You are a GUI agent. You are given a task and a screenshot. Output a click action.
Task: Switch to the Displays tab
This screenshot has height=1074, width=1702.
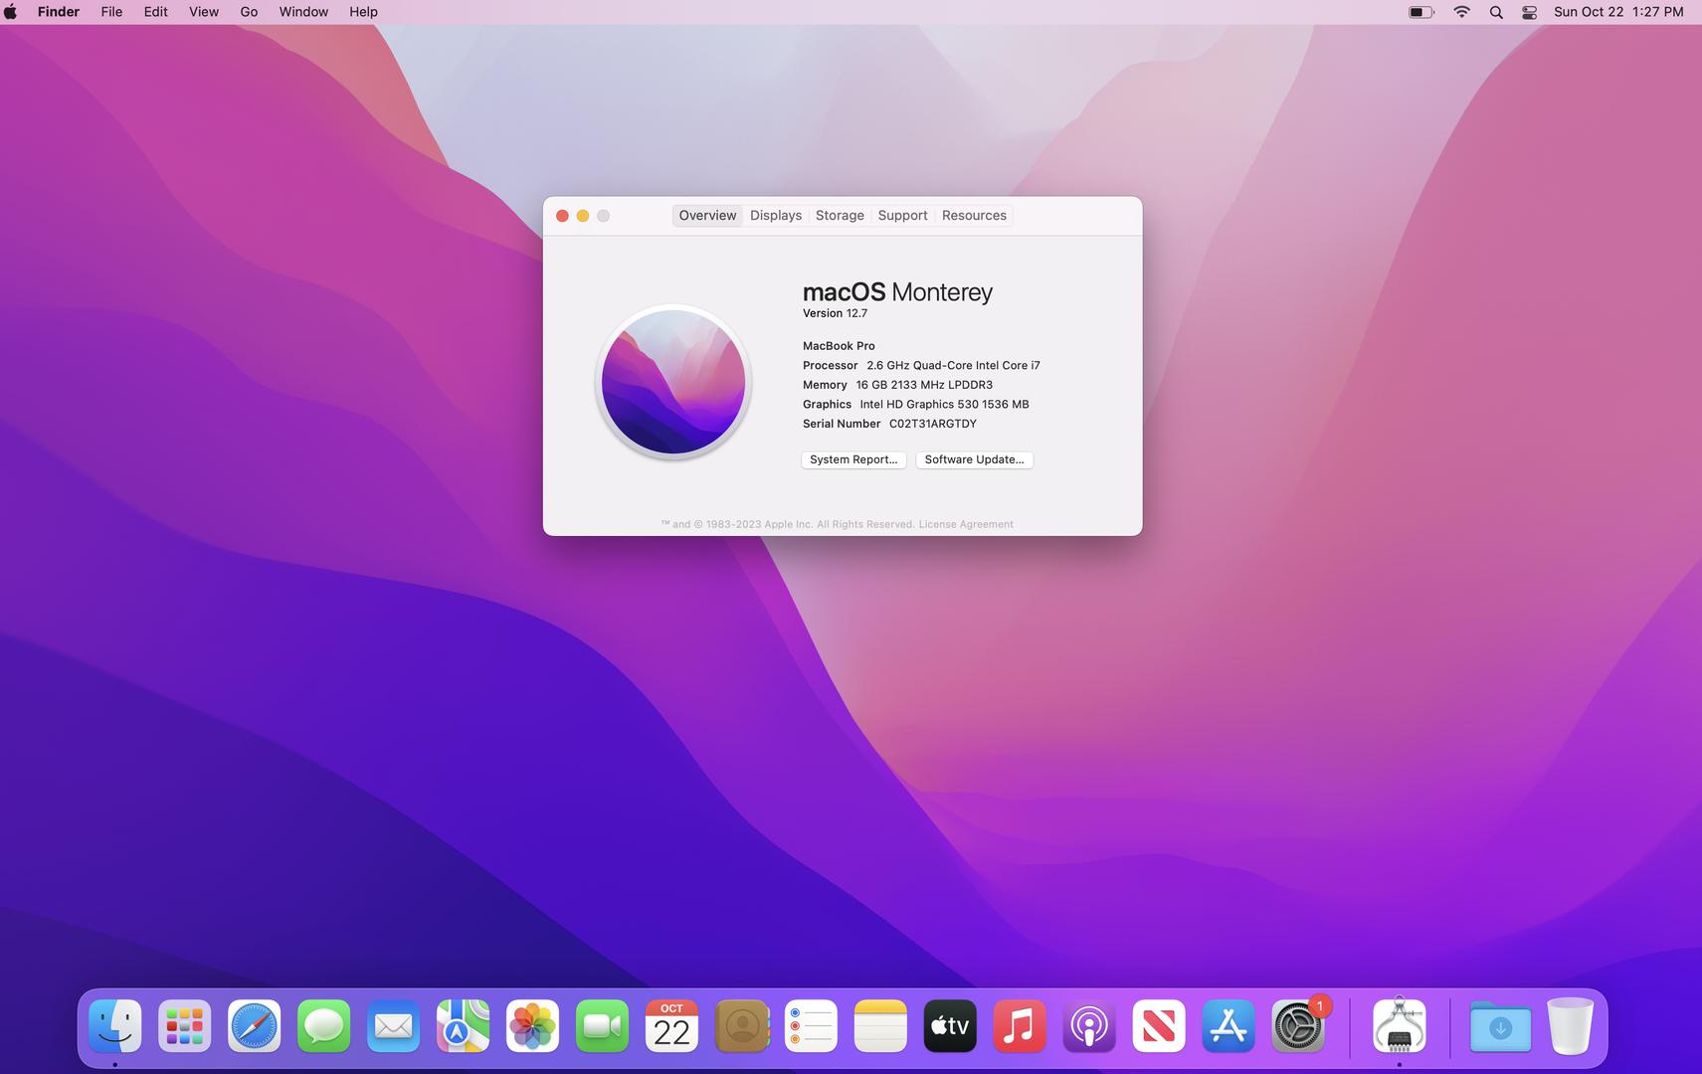click(x=776, y=216)
